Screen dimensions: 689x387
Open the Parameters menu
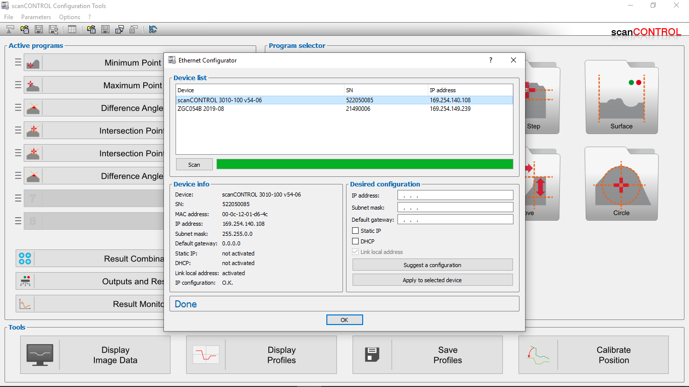36,17
